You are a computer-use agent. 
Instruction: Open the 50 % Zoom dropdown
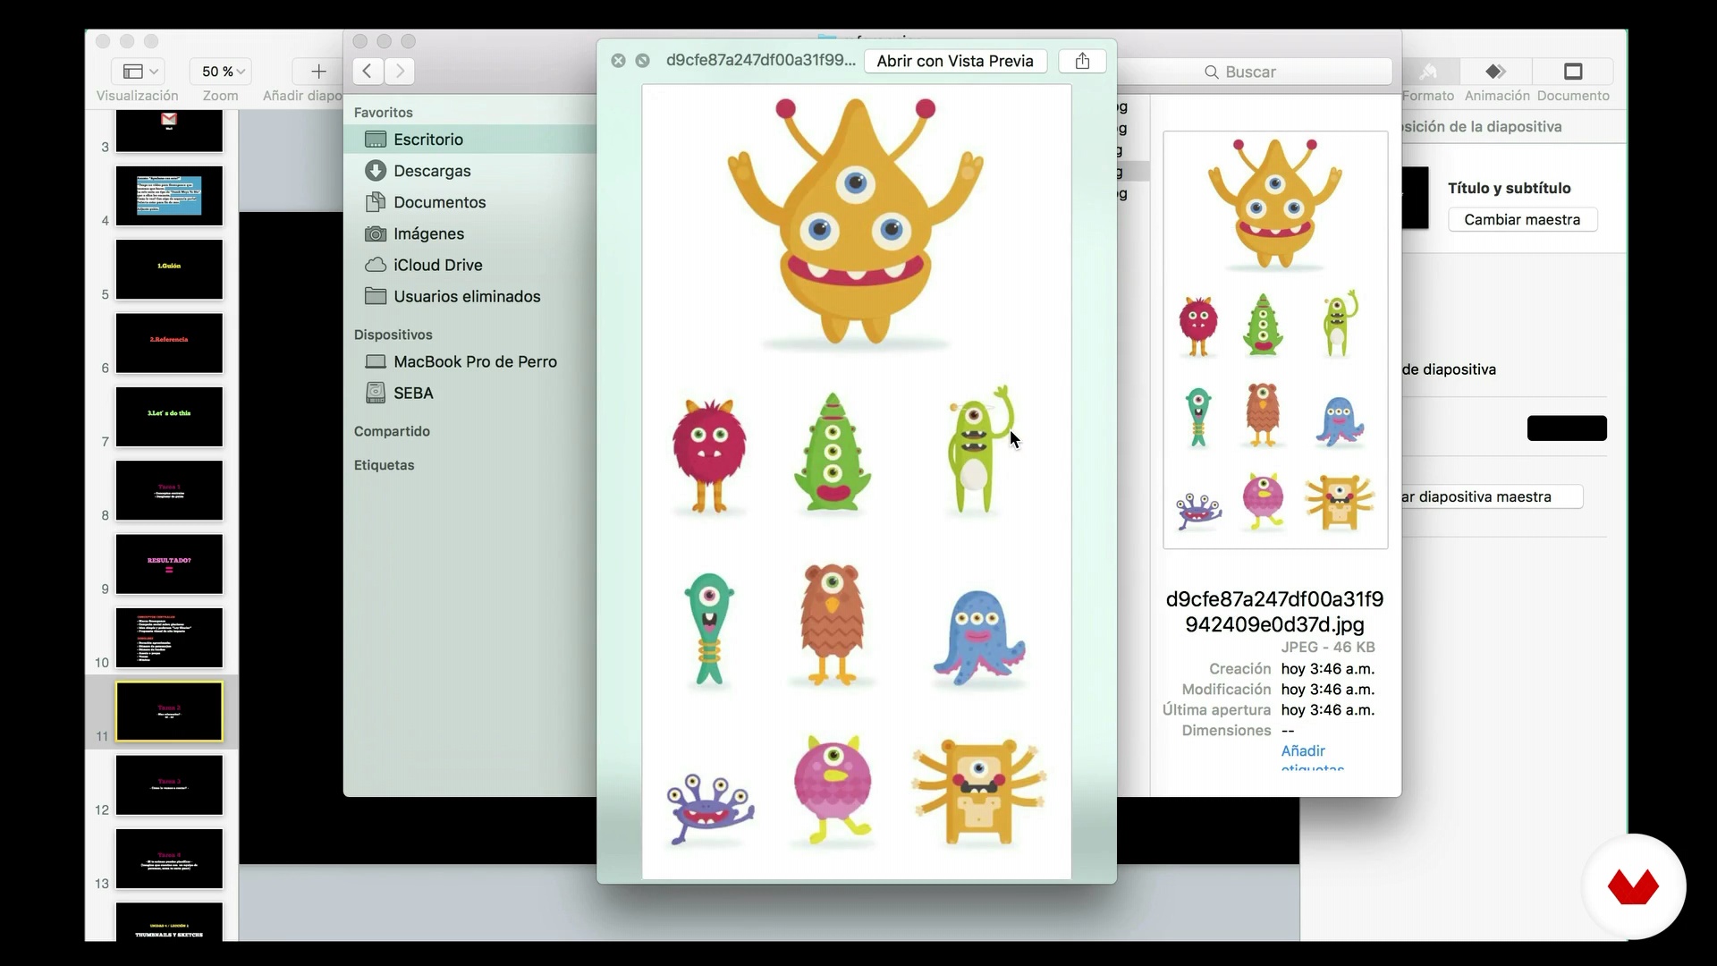(220, 71)
